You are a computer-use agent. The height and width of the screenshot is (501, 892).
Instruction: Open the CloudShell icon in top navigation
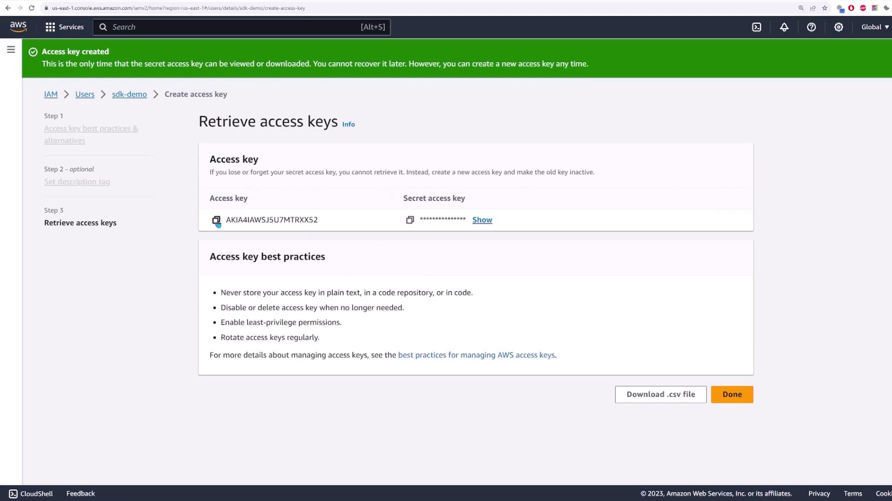pyautogui.click(x=757, y=27)
